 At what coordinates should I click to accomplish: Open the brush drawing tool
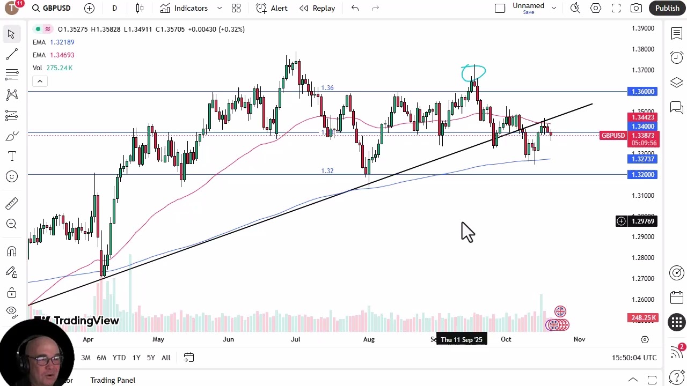click(11, 136)
